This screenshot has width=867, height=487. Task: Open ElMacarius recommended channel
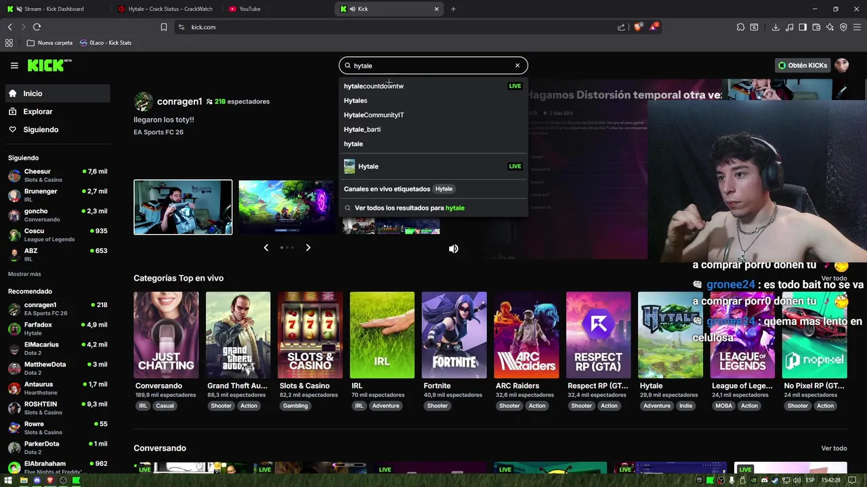[58, 349]
